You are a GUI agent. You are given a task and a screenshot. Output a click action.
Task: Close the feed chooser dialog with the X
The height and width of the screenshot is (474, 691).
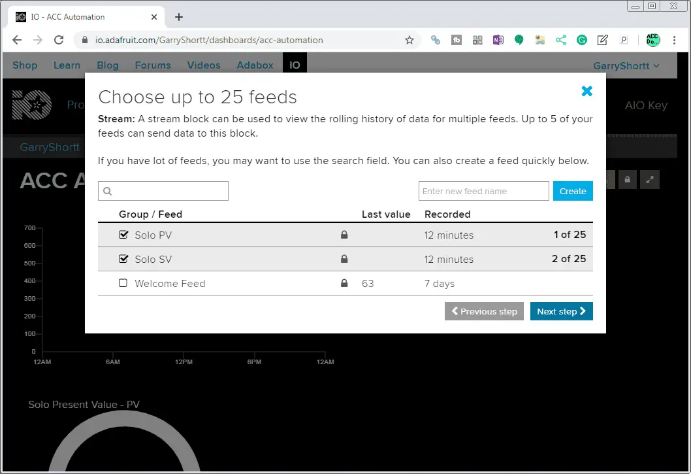pos(587,92)
